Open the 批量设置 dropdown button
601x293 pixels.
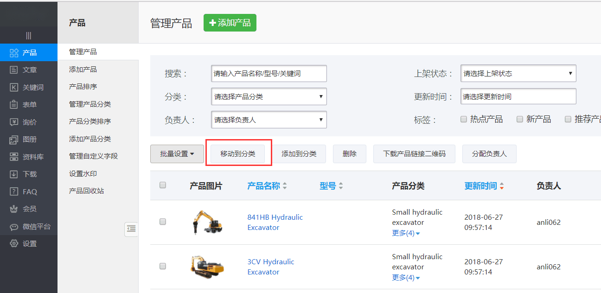pos(177,154)
